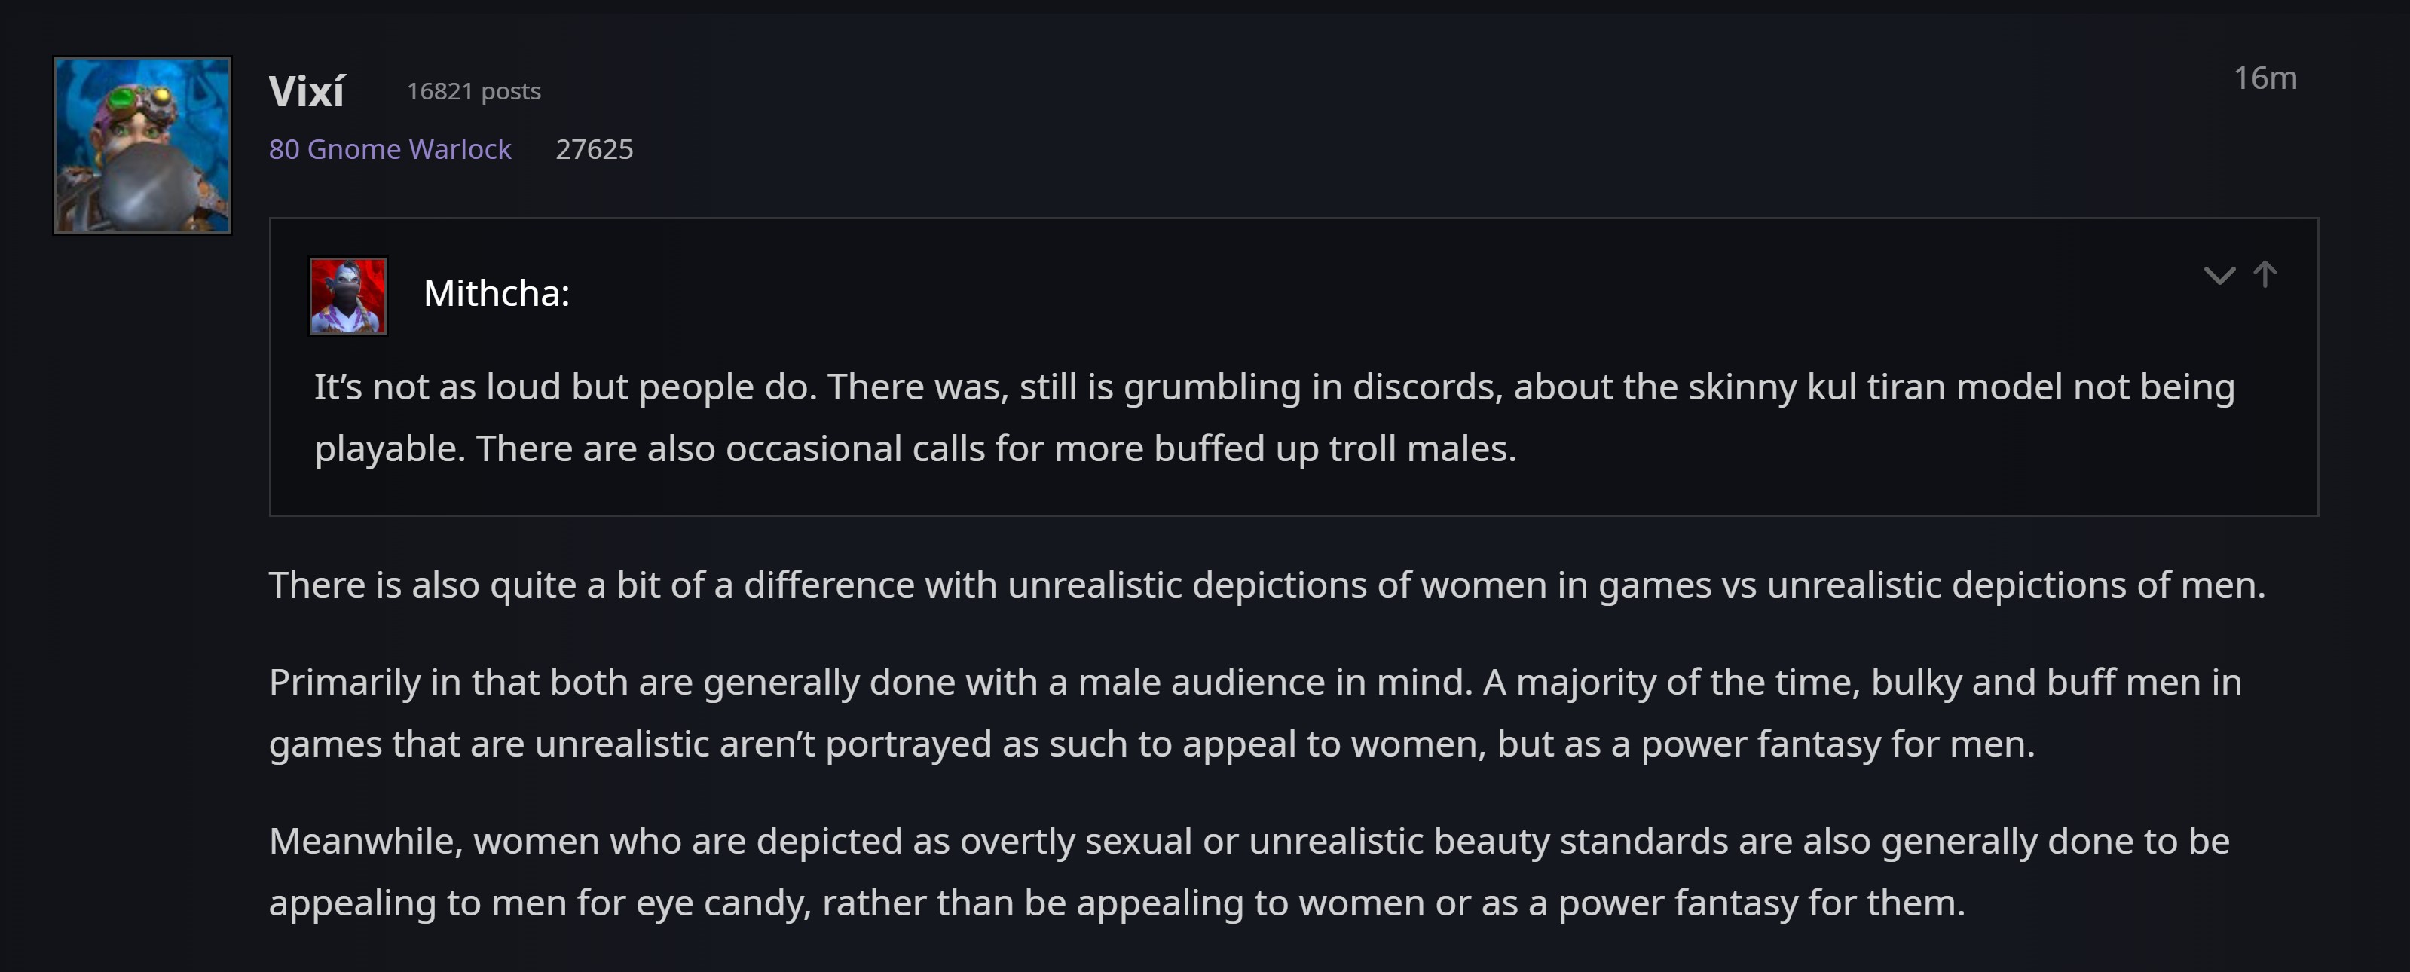Open Vixí's gnome avatar profile picture
Screen dimensions: 2410x972
[x=142, y=145]
